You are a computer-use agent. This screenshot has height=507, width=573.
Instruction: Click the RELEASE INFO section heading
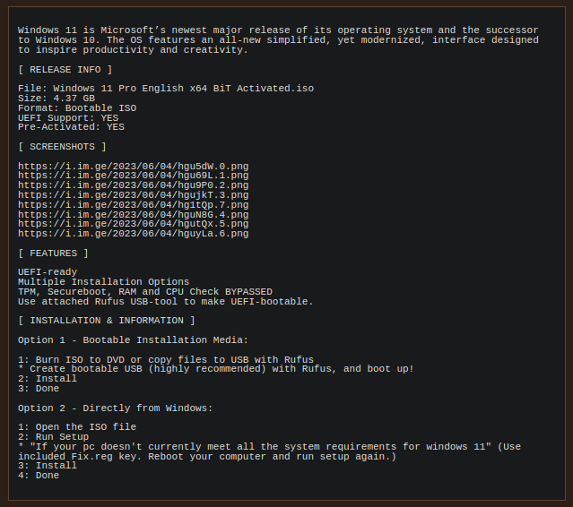coord(65,70)
